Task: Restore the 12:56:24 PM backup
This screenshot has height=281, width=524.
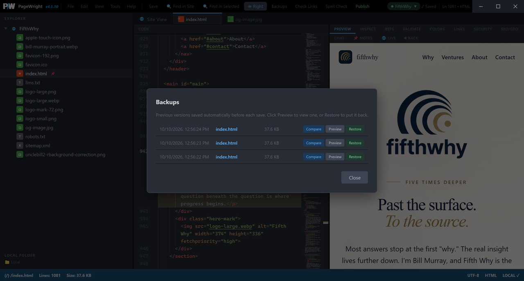Action: click(355, 129)
